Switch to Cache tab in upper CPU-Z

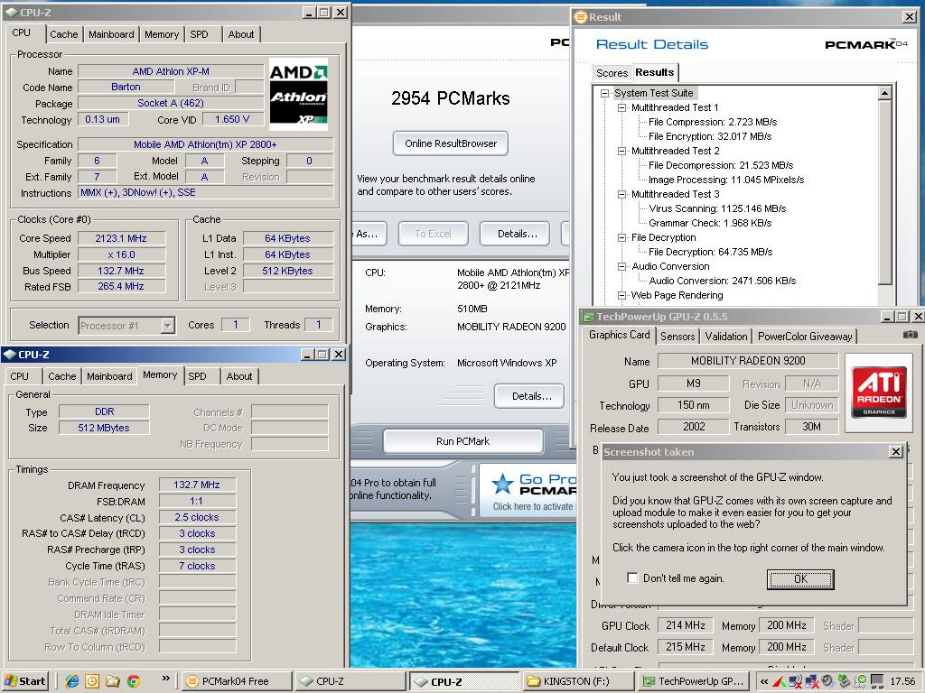[64, 34]
